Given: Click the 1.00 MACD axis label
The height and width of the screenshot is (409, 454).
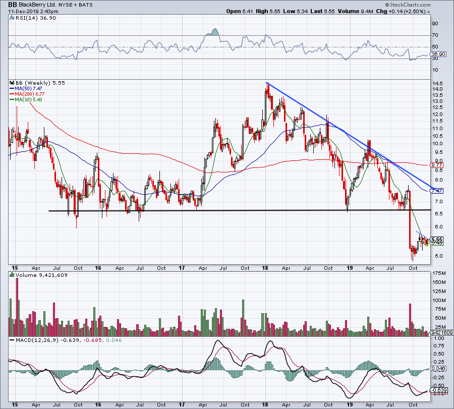Looking at the screenshot, I should (439, 338).
